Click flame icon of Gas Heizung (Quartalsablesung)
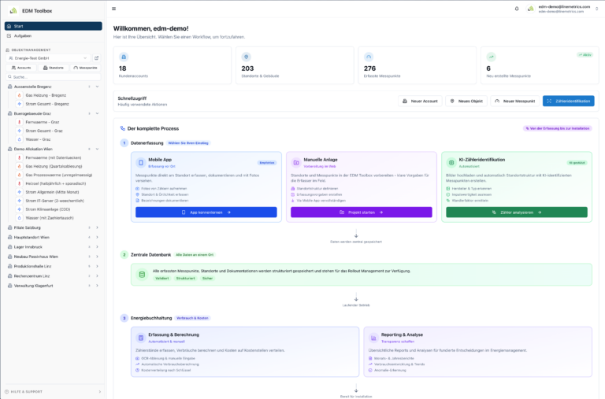This screenshot has height=399, width=605. (19, 166)
